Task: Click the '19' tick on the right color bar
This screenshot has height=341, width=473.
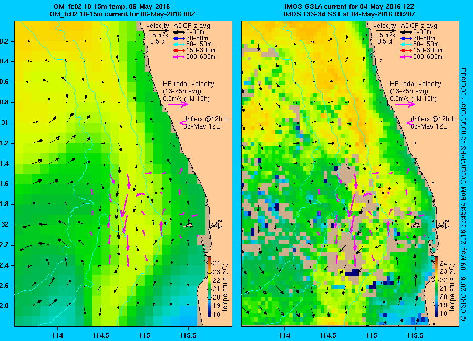Action: click(x=444, y=305)
